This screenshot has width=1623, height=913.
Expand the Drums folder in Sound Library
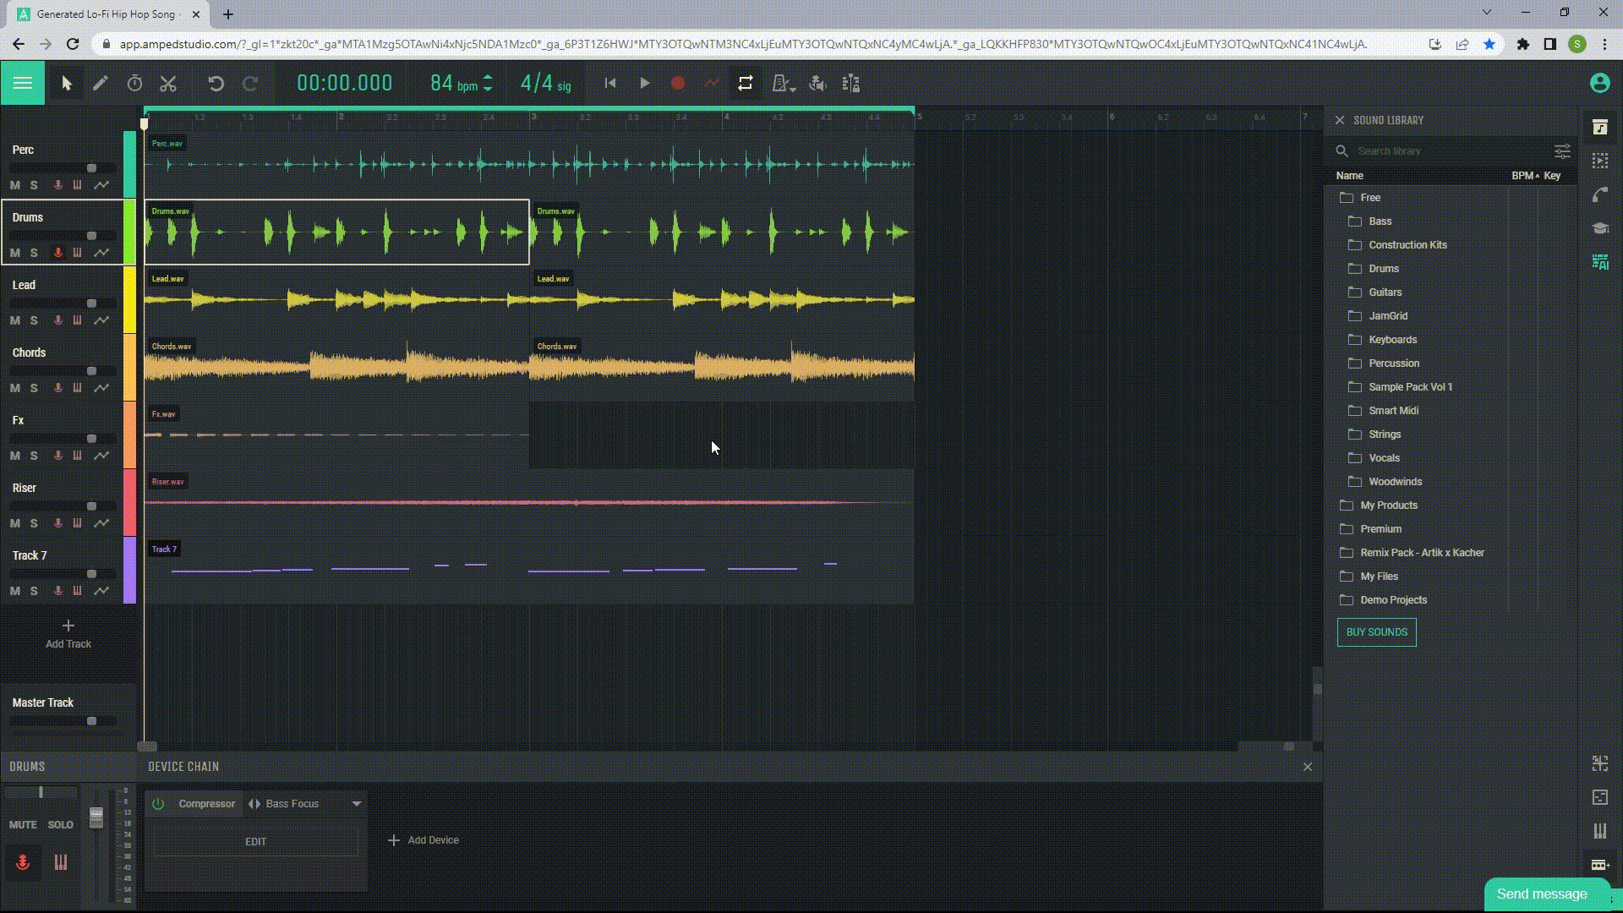[x=1385, y=267]
